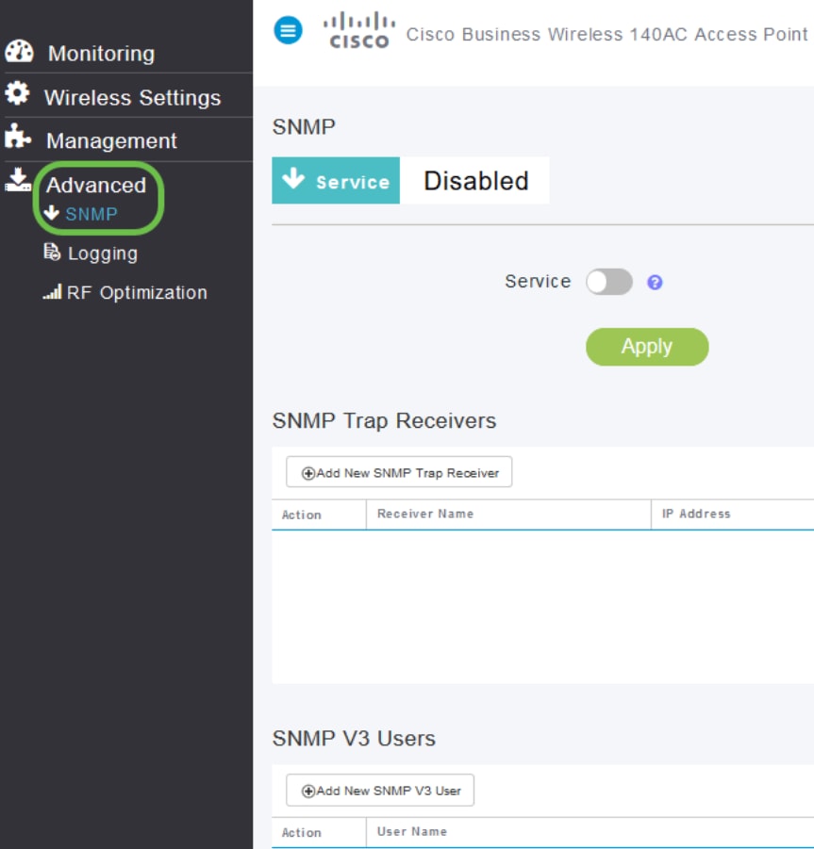Viewport: 814px width, 849px height.
Task: Click plus icon in Add New SNMP V3 User
Action: [307, 792]
